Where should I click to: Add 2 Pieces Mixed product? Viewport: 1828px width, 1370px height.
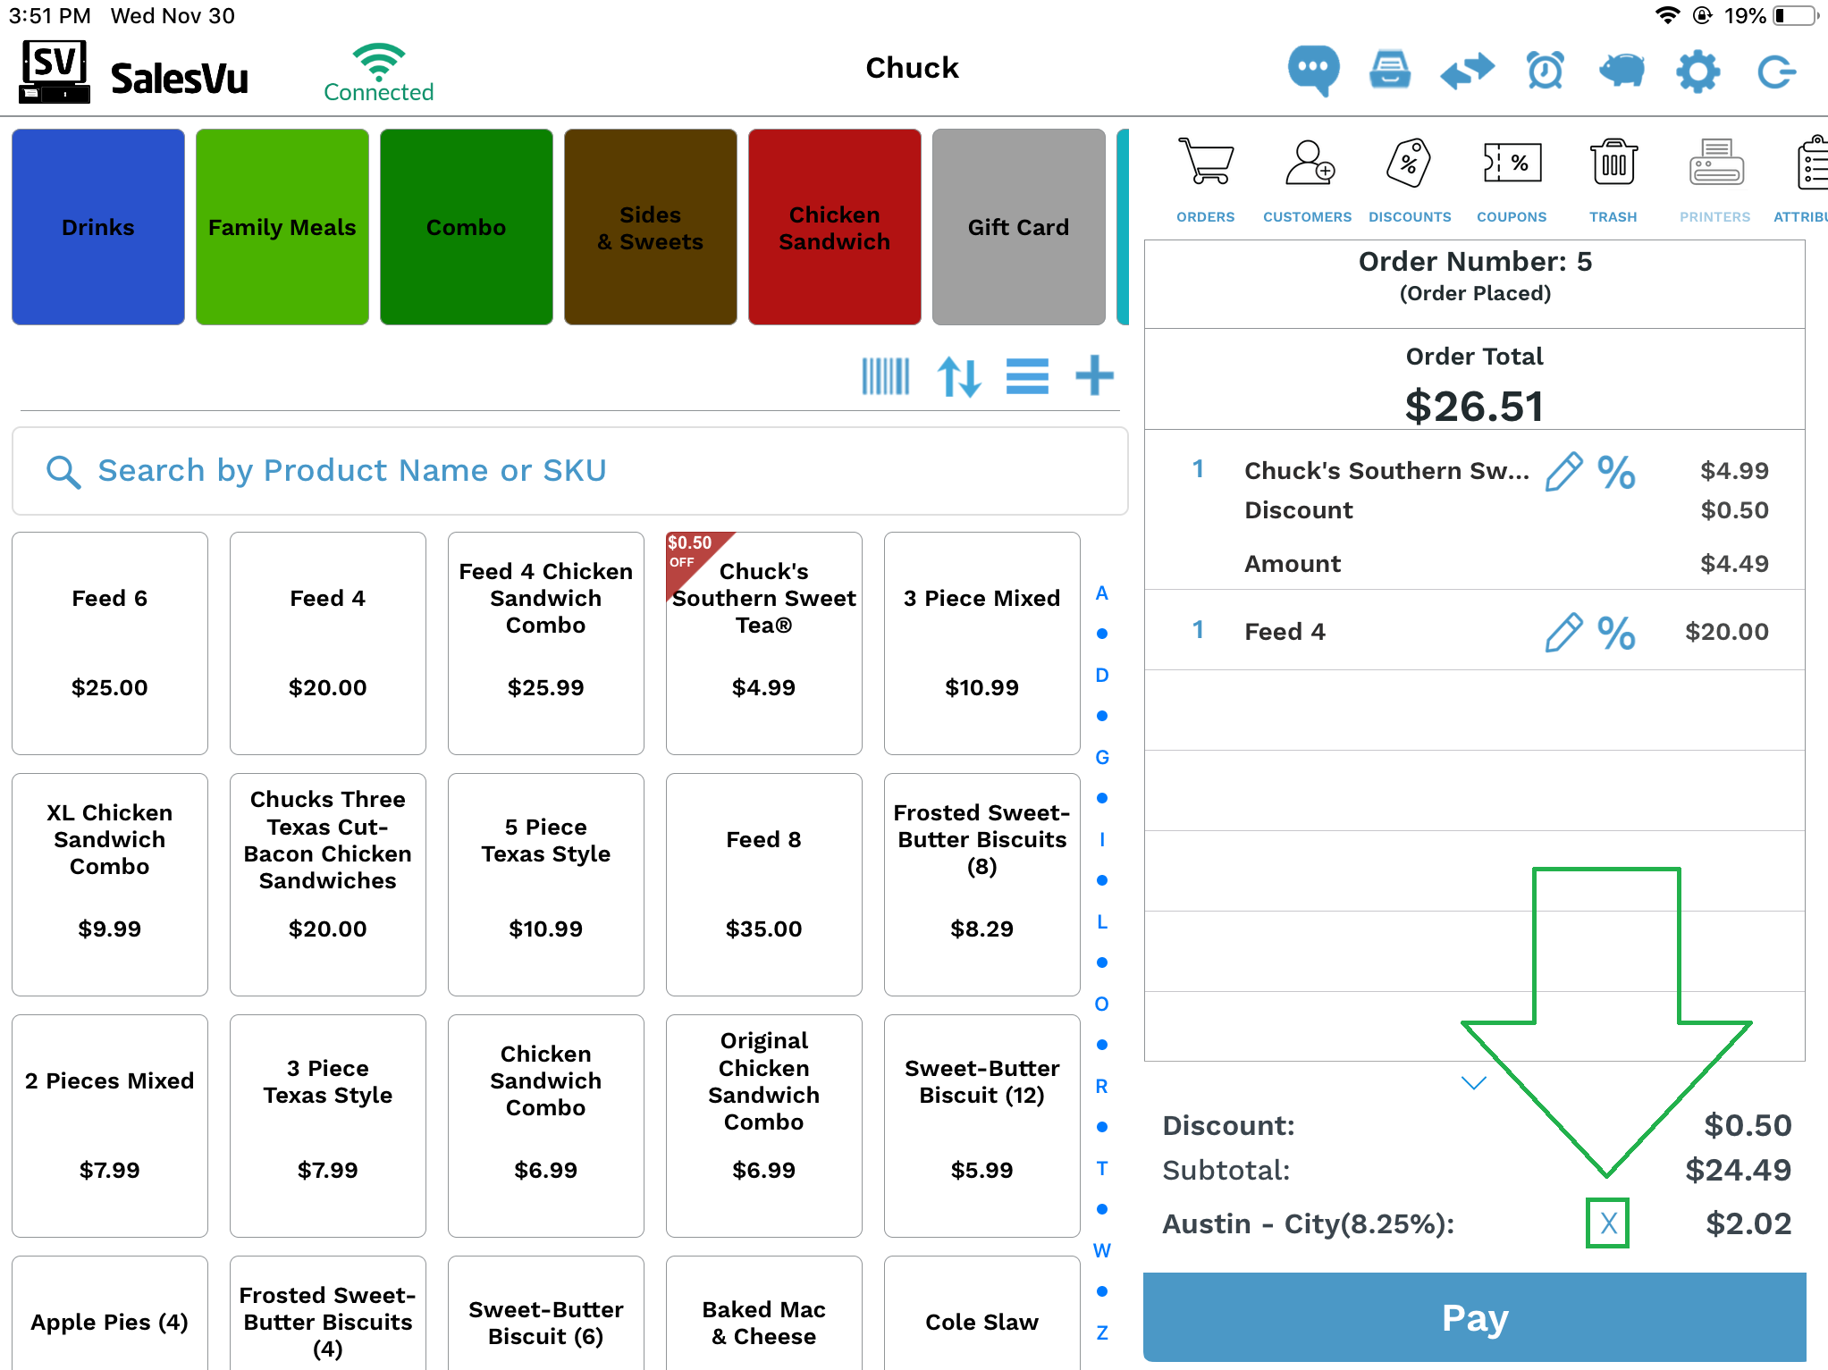pos(110,1126)
